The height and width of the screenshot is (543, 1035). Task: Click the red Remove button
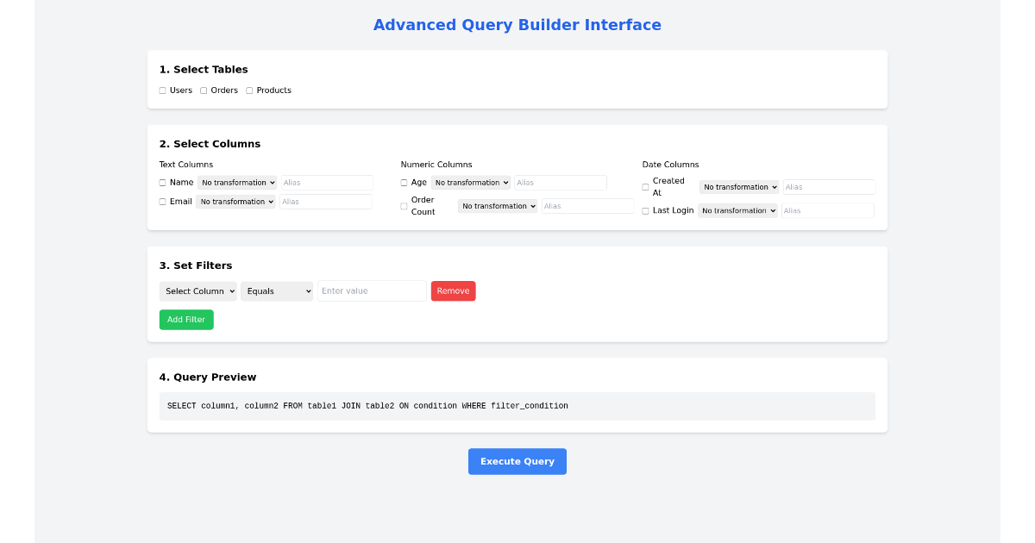click(453, 290)
